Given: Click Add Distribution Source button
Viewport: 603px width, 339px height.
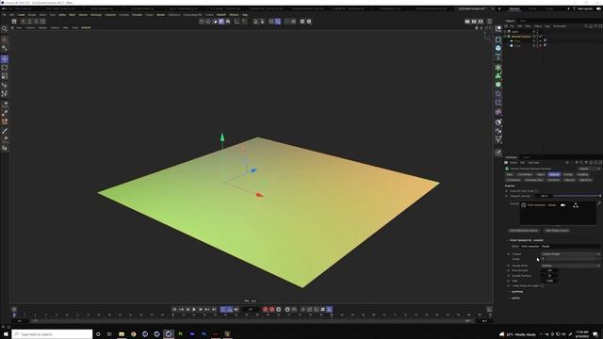Looking at the screenshot, I should (x=524, y=231).
